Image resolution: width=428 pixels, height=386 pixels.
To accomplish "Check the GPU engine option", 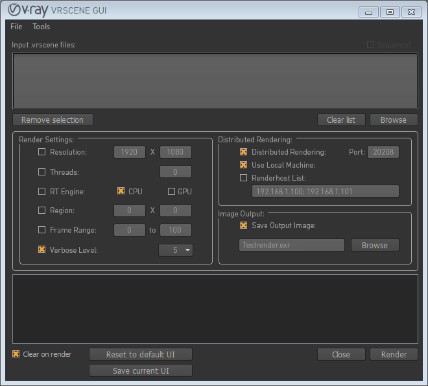I will point(171,191).
